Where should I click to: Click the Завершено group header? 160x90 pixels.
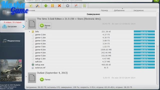(x=93, y=14)
